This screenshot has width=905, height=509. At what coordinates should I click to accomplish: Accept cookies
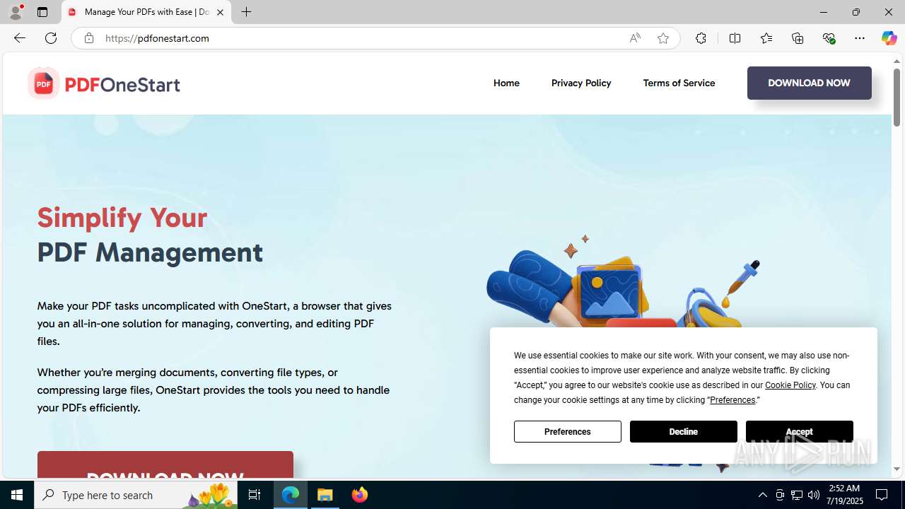coord(800,431)
